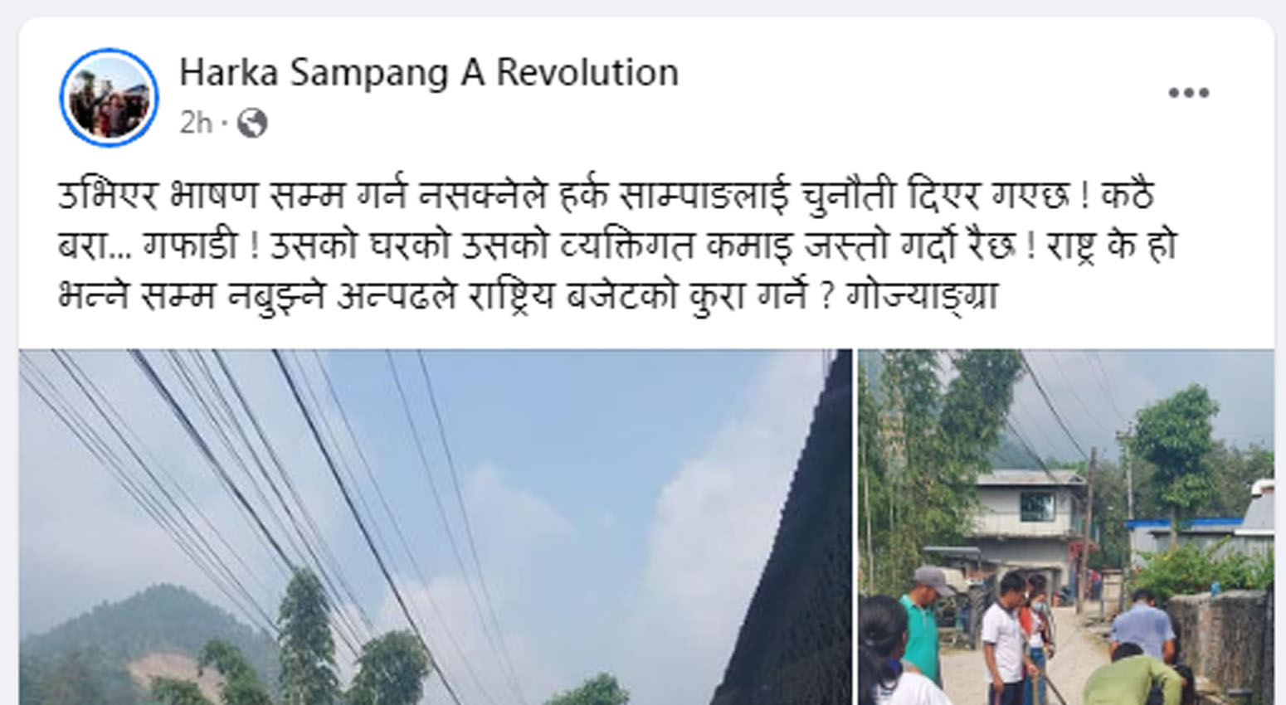This screenshot has height=705, width=1286.
Task: Open the Harka Sampang A Revolution page name
Action: click(x=429, y=72)
